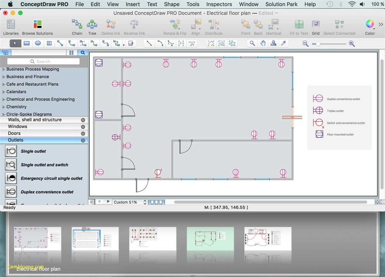The width and height of the screenshot is (385, 277).
Task: Open the Align objects tool
Action: point(196,26)
